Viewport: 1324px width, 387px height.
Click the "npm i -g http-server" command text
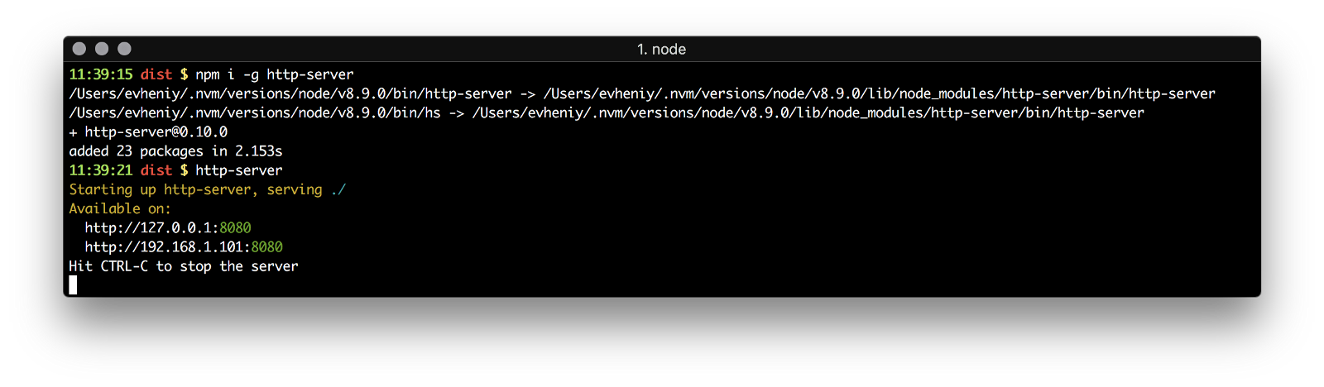point(275,74)
